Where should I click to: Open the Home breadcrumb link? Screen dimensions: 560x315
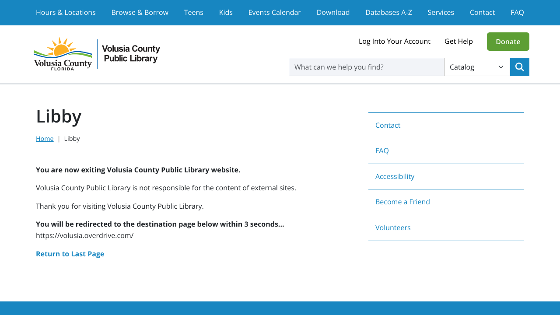(x=45, y=138)
